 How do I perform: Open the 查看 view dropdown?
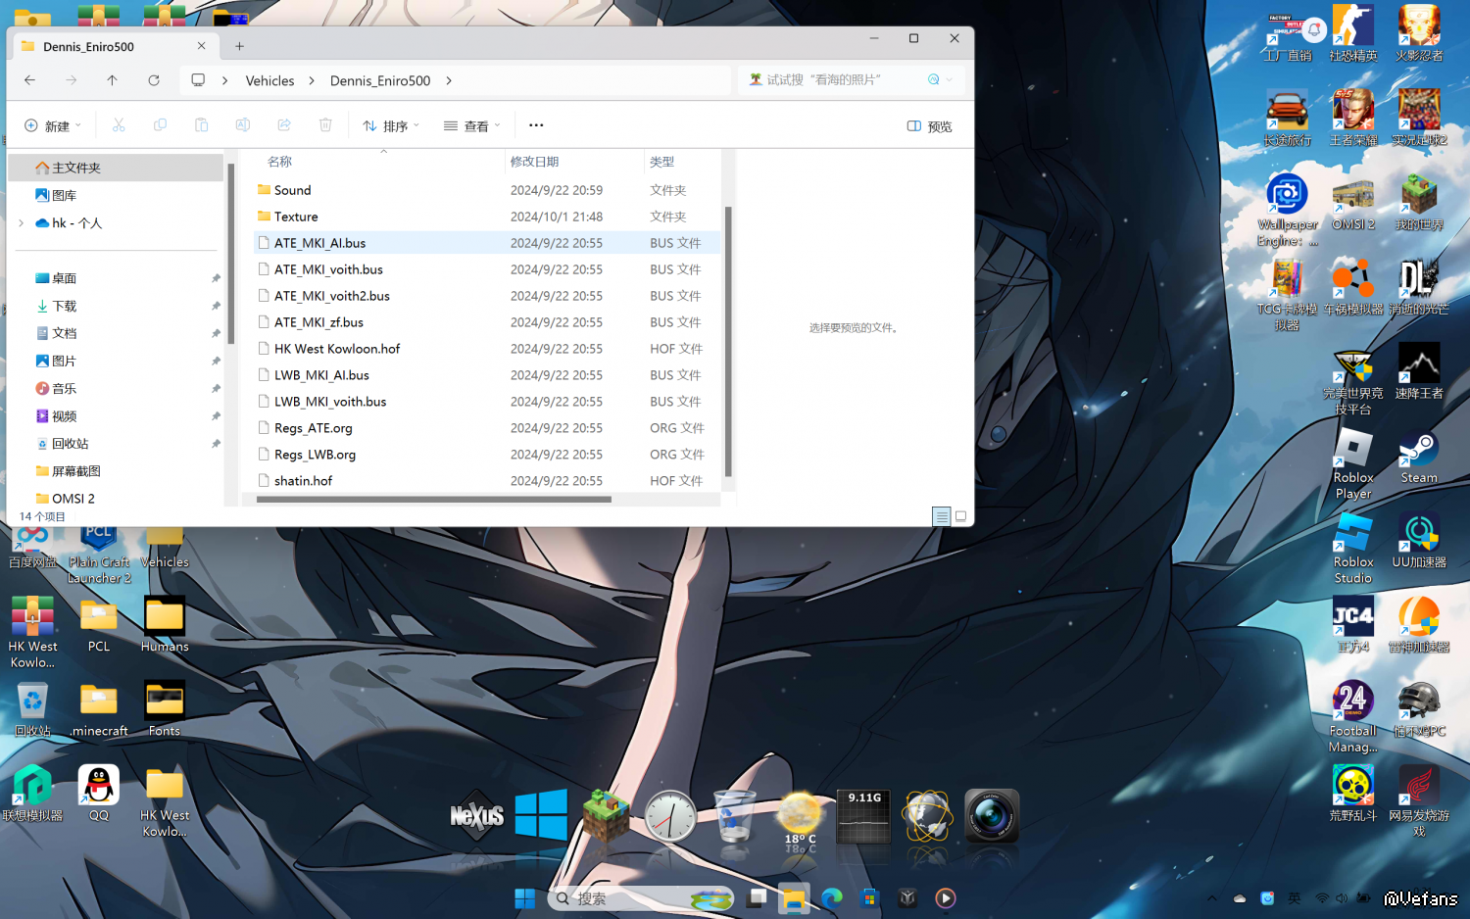tap(471, 126)
